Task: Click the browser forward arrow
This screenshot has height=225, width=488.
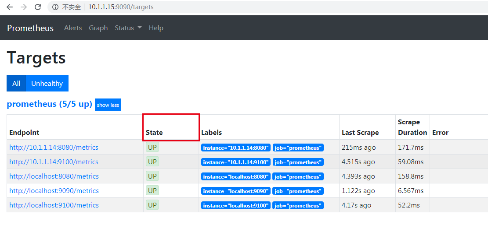Action: (24, 7)
